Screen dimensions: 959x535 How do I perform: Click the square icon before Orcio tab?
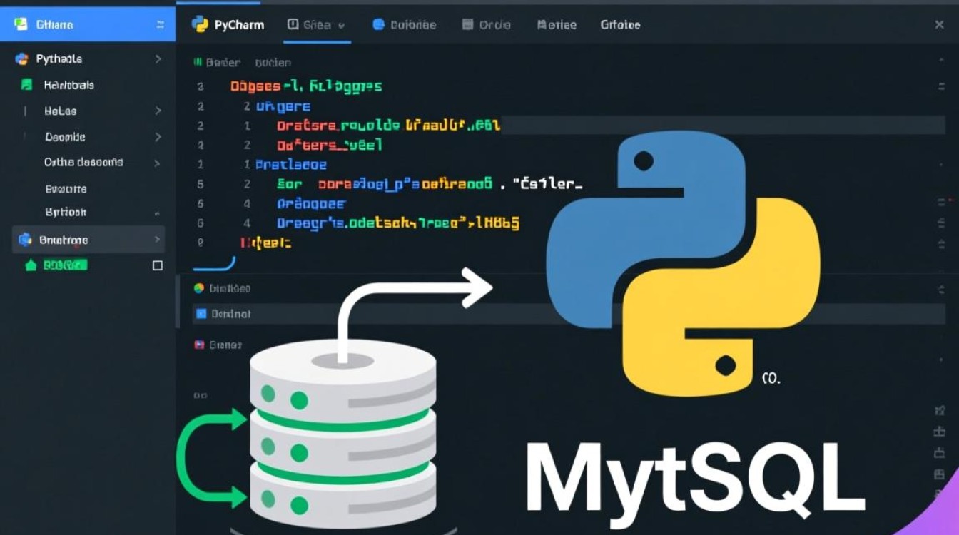[467, 24]
